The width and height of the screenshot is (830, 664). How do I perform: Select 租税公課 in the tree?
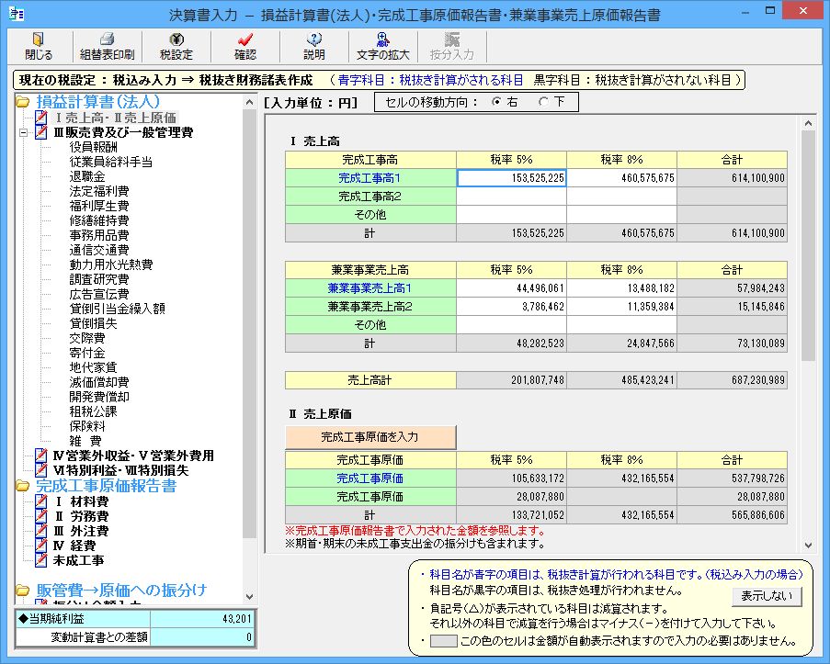[x=93, y=411]
